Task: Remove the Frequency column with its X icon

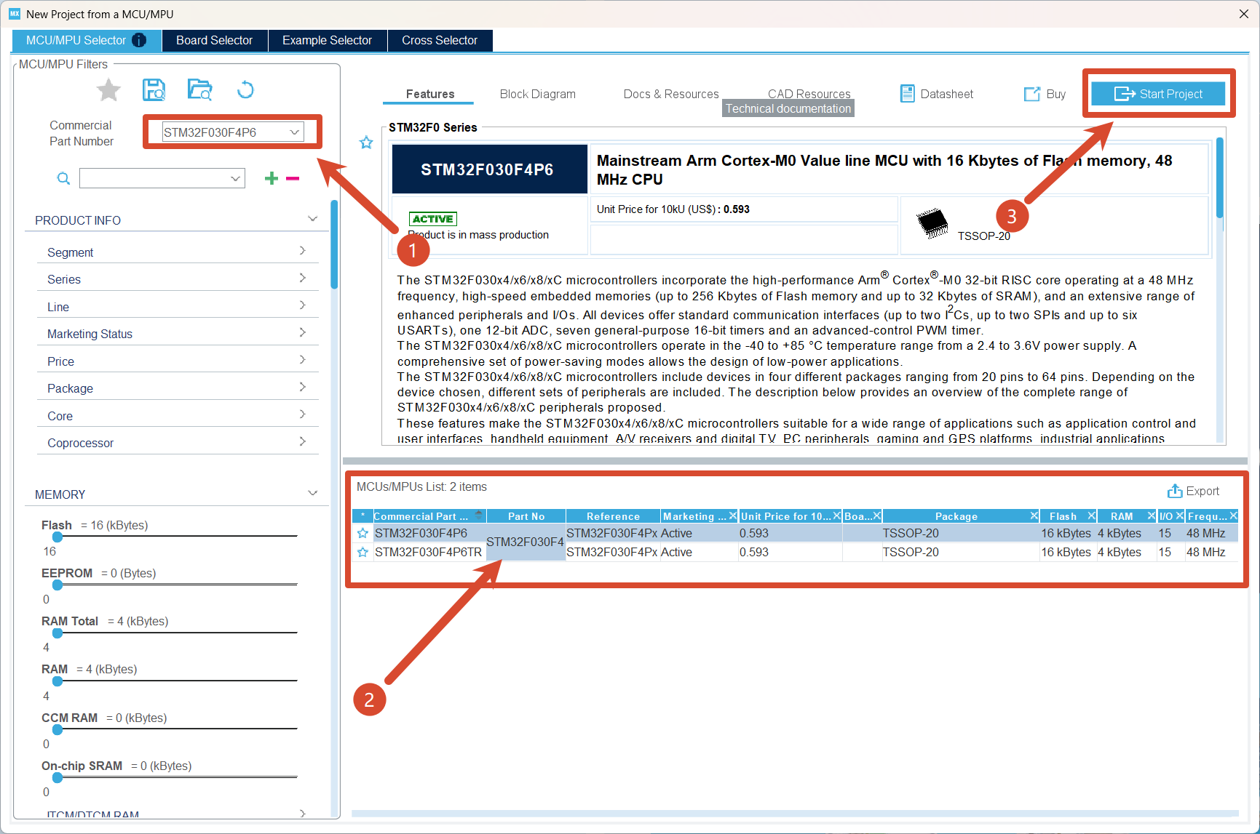Action: tap(1233, 516)
